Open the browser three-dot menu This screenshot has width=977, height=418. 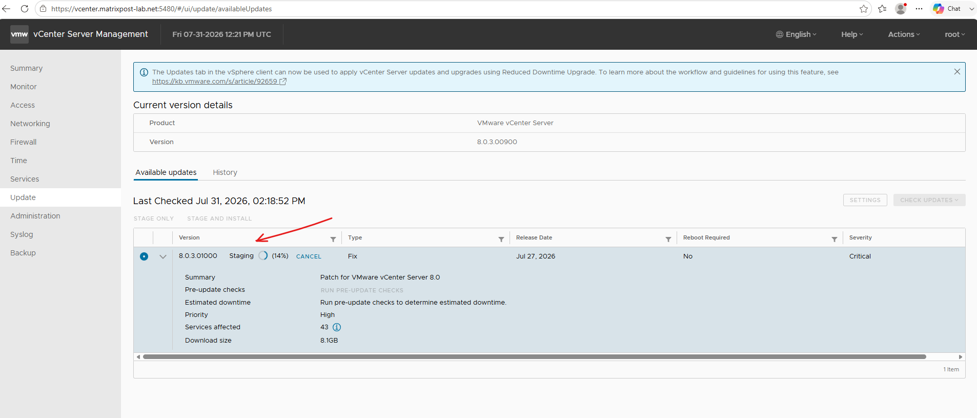pos(919,9)
